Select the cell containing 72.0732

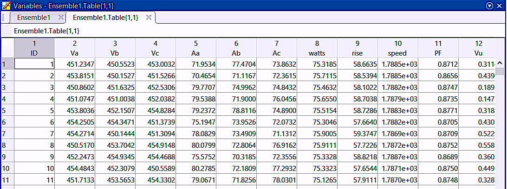[277, 122]
